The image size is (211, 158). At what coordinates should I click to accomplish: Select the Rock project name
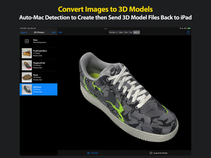point(36,75)
